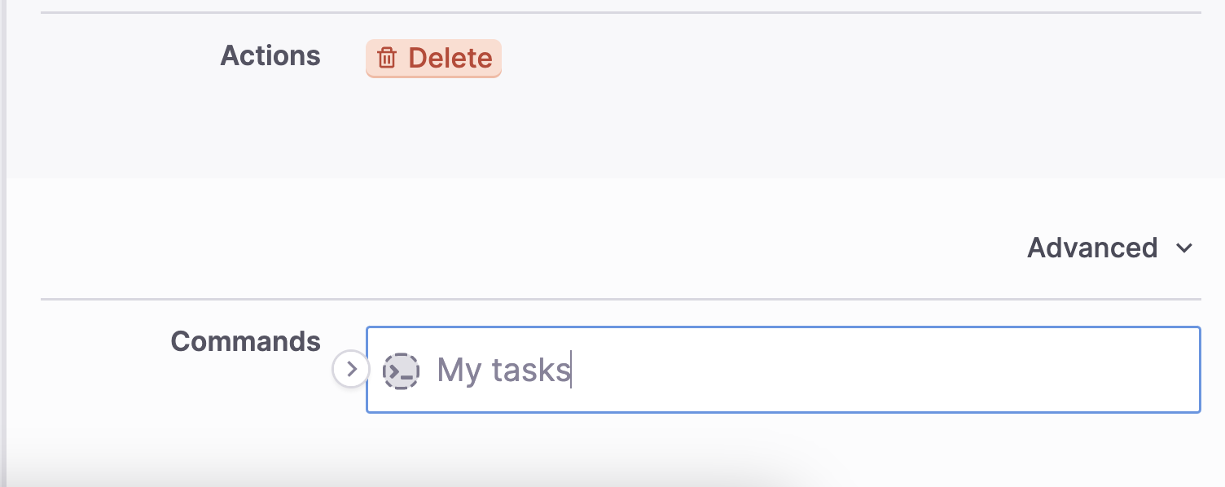Click the gray vertical bar at left edge
Viewport: 1225px width, 487px height.
click(3, 243)
